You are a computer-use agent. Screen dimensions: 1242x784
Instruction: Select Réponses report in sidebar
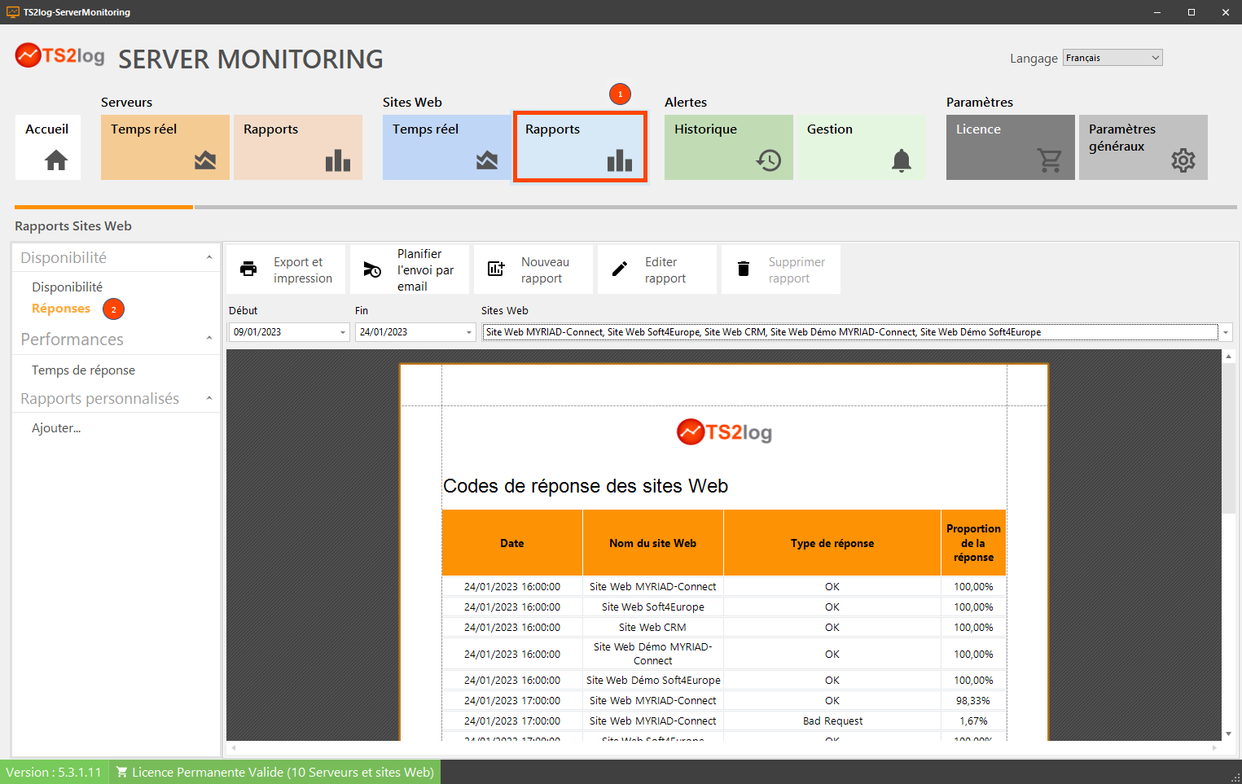click(61, 309)
